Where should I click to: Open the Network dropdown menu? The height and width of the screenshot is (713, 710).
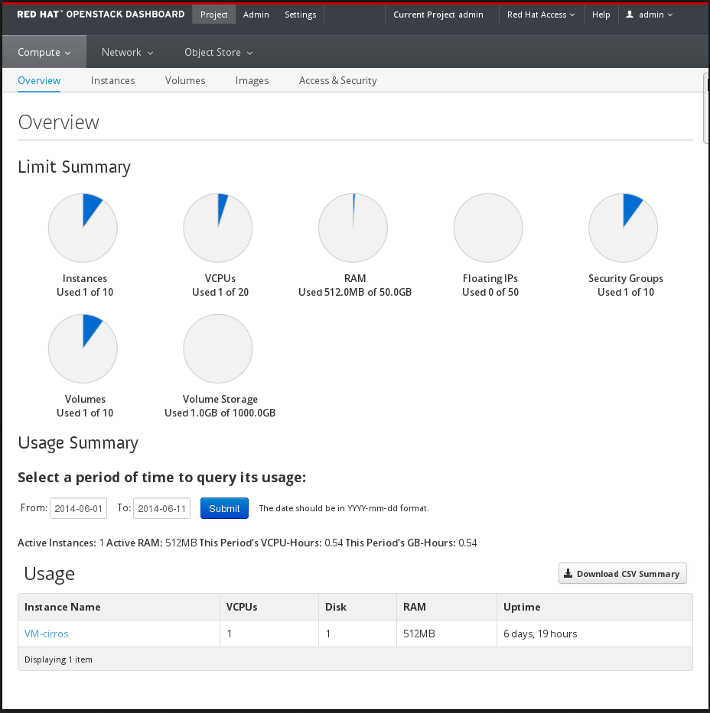pyautogui.click(x=127, y=53)
